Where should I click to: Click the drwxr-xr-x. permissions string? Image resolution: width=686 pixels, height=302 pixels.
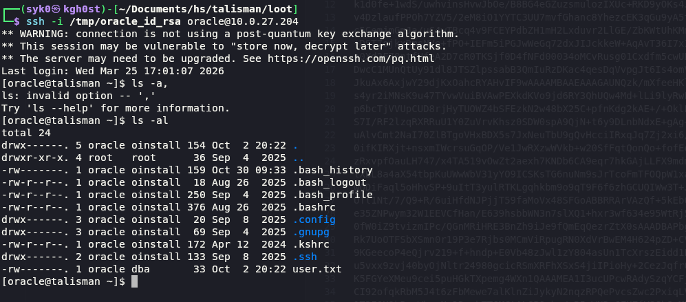pyautogui.click(x=36, y=158)
